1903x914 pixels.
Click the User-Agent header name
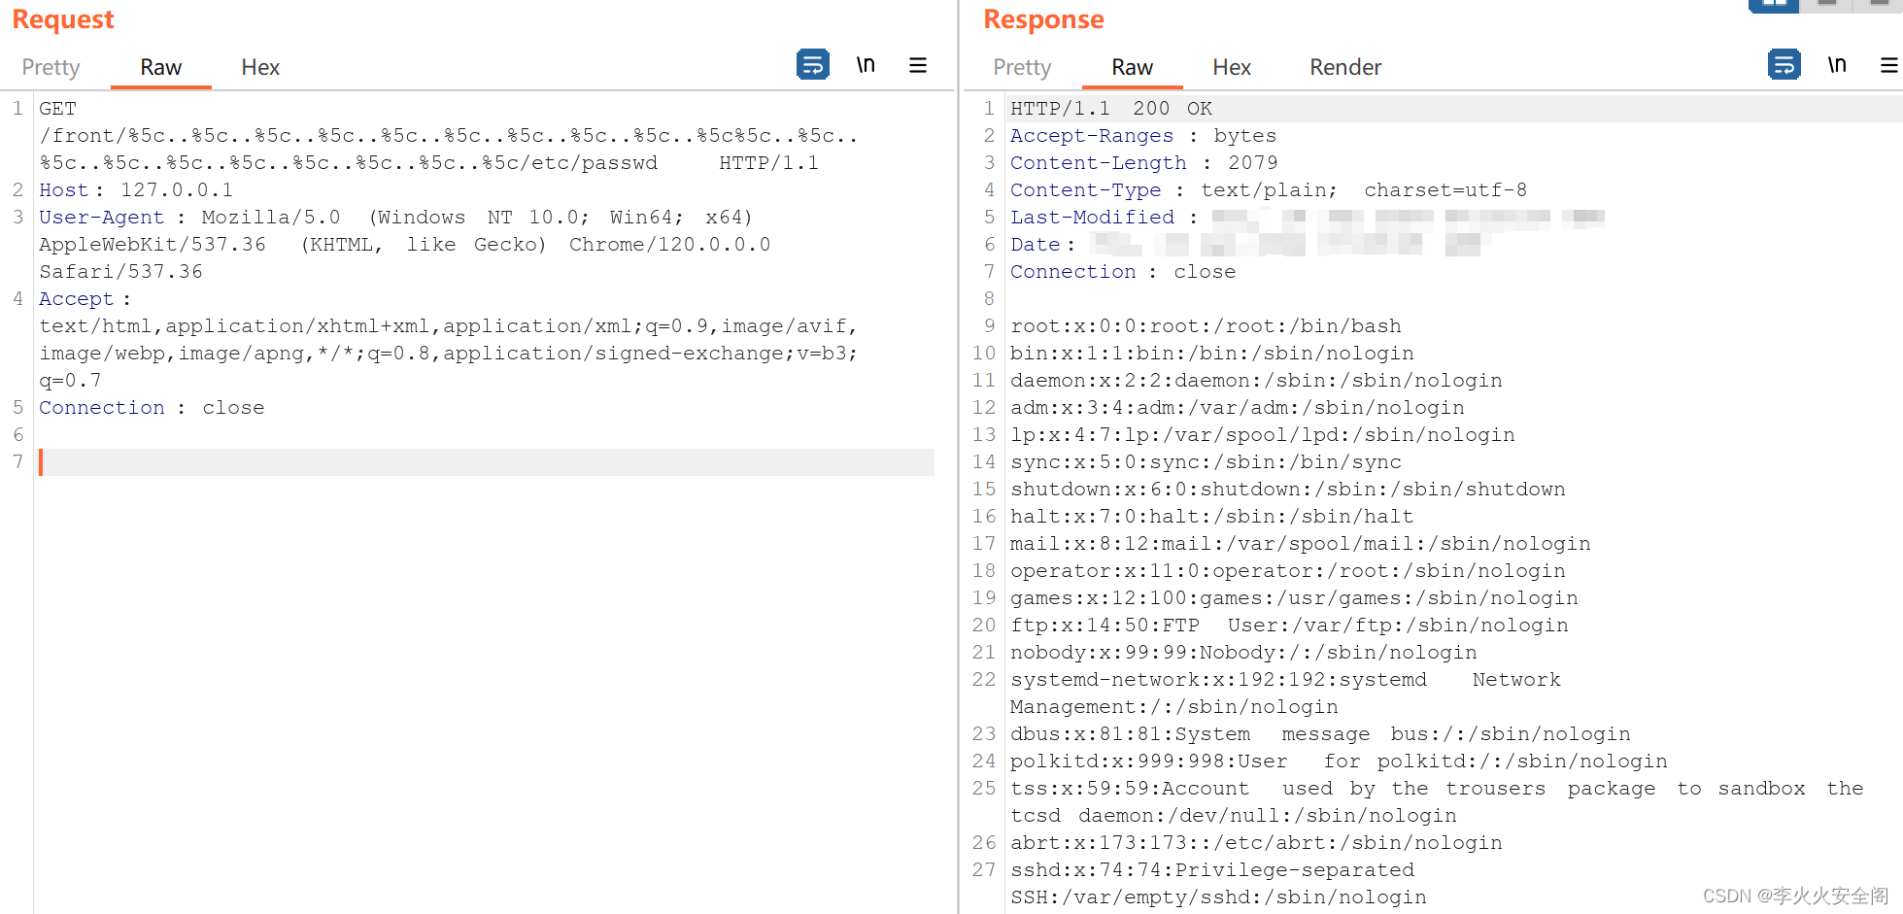tap(101, 218)
